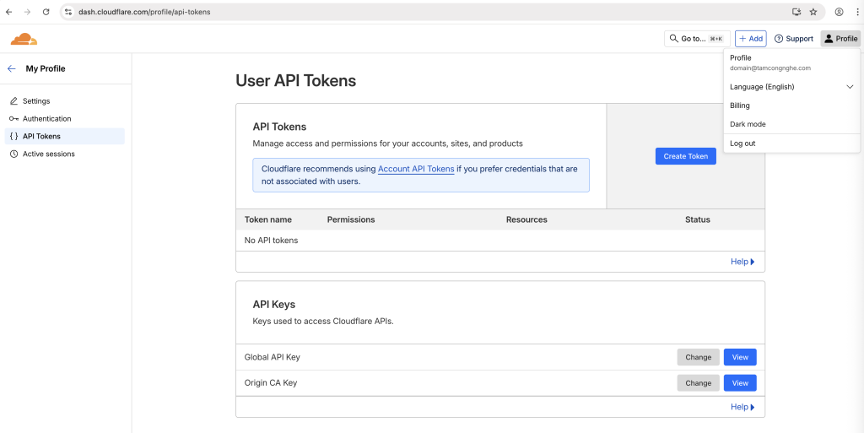Expand the Language (English) selector

coord(791,87)
